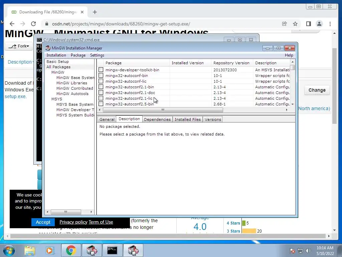Select MinGW Base System category
342x257 pixels.
coord(75,78)
